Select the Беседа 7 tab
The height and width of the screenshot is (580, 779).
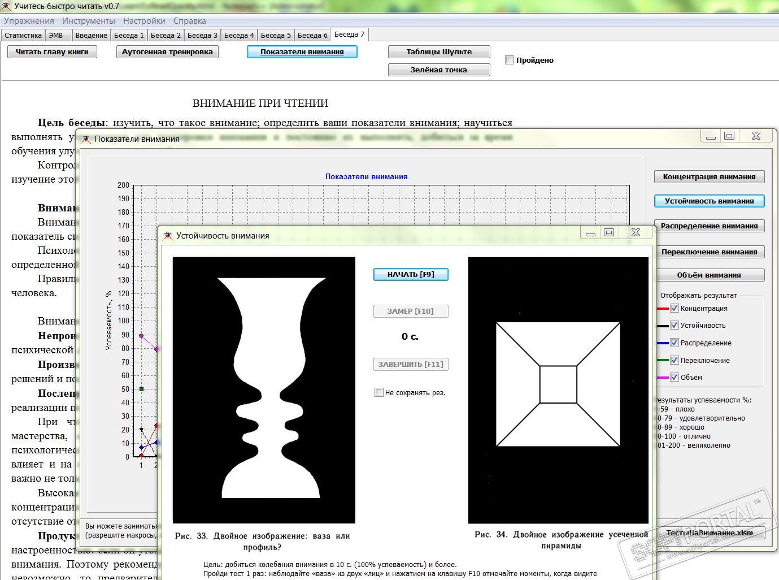tap(350, 34)
